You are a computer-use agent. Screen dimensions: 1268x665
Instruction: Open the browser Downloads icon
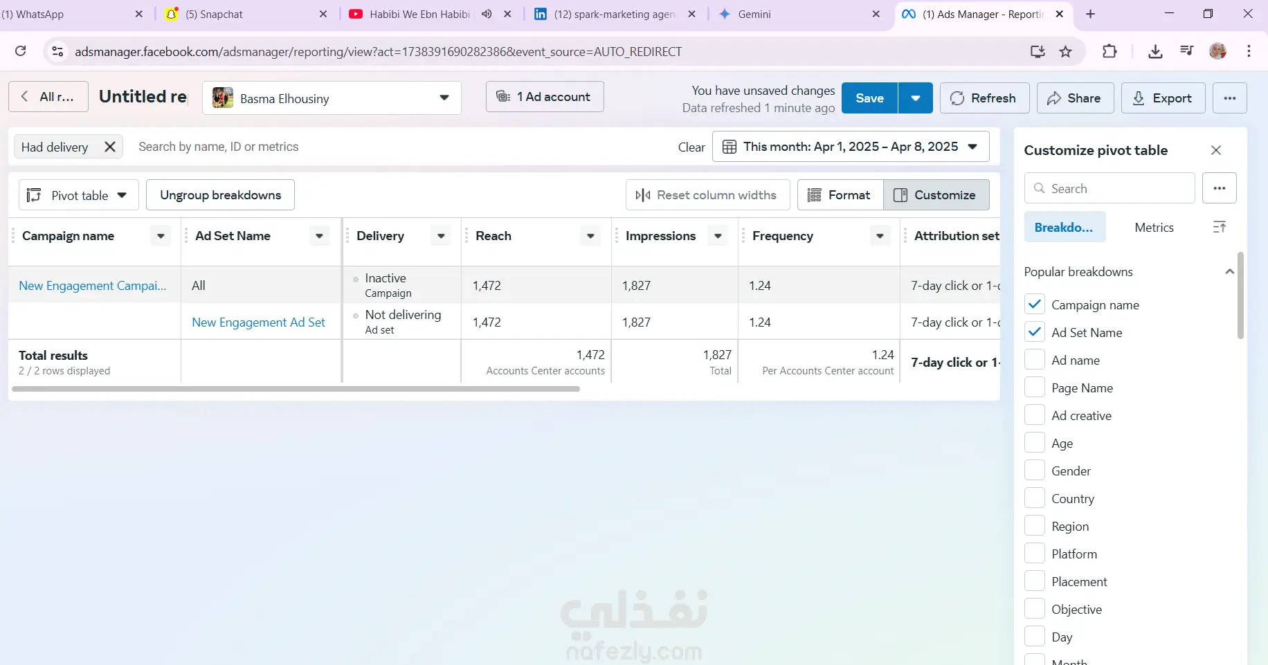1155,51
